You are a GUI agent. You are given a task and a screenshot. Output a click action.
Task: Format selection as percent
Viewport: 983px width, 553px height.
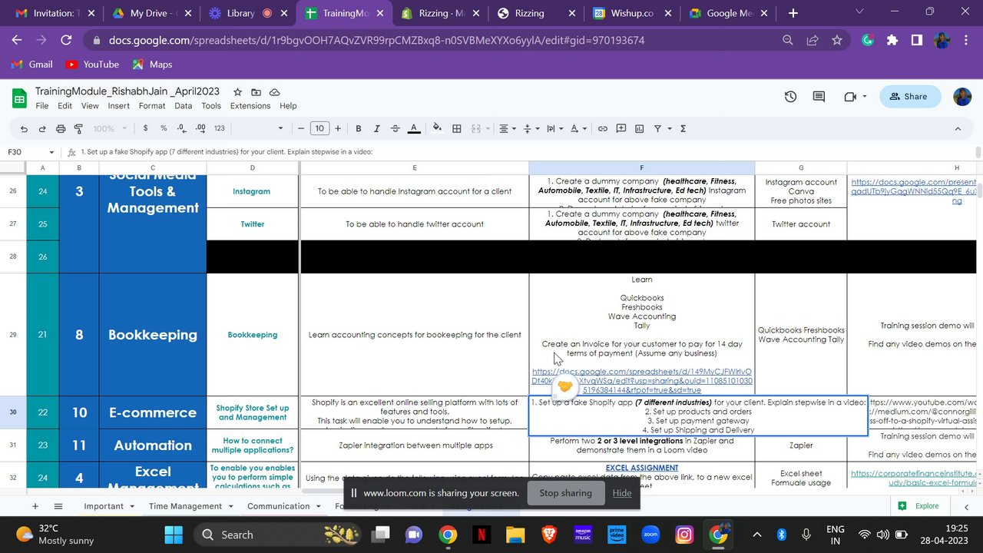(x=164, y=129)
